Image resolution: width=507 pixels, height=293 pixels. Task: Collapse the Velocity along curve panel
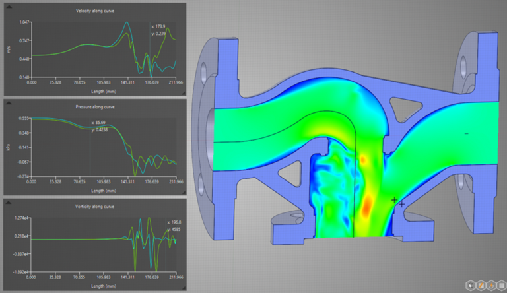(x=9, y=7)
